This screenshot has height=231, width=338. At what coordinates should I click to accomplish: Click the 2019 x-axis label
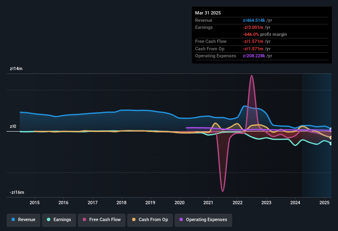click(150, 203)
